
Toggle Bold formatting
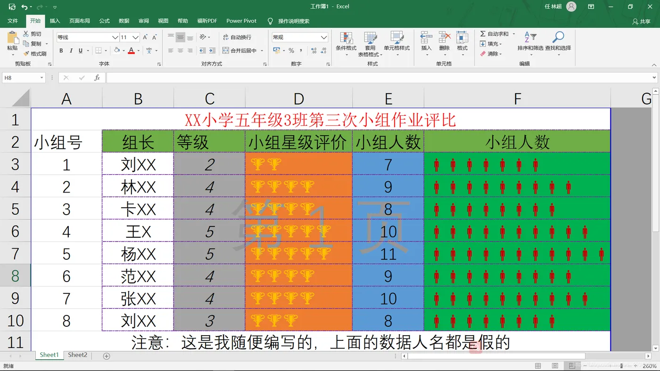point(61,50)
